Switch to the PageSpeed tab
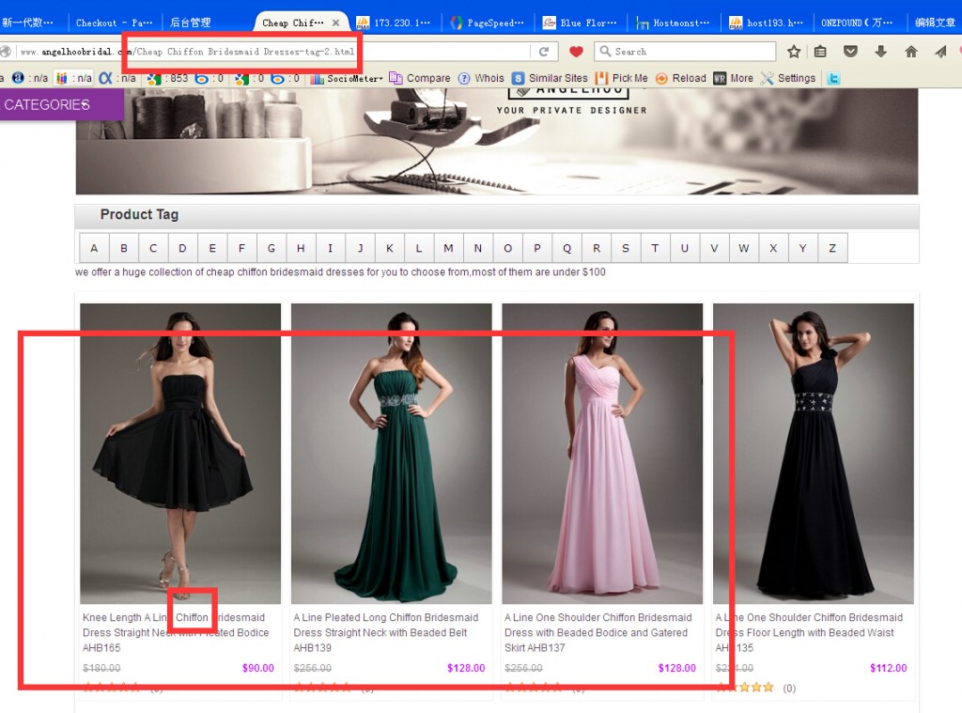962x713 pixels. coord(487,23)
